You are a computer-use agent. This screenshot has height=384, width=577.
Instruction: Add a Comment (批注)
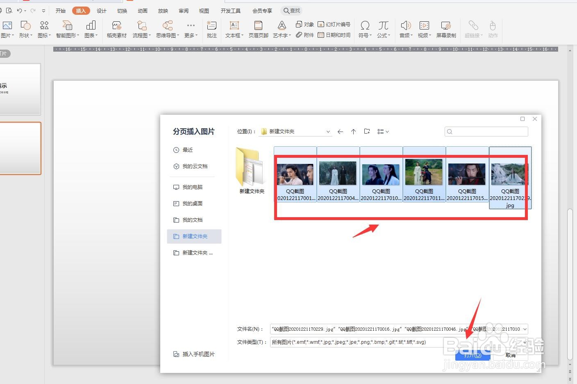[212, 30]
